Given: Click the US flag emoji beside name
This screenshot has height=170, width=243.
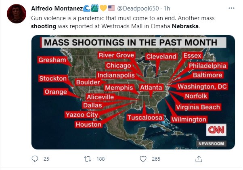Looking at the screenshot, I should click(111, 8).
